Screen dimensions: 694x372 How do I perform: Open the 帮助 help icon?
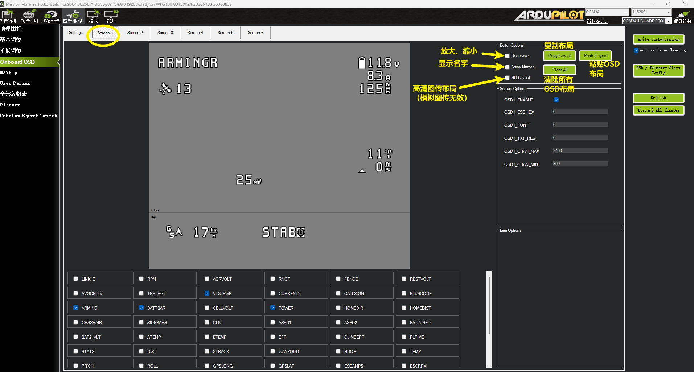[111, 16]
